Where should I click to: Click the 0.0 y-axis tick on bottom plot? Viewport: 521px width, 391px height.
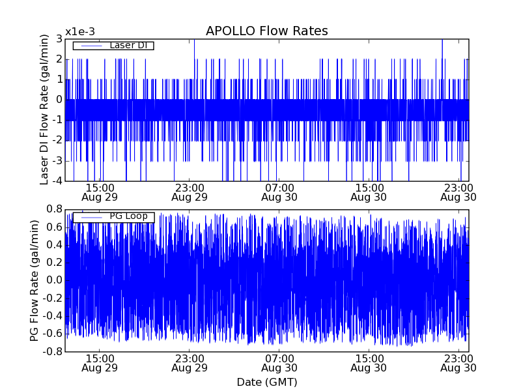(x=55, y=280)
